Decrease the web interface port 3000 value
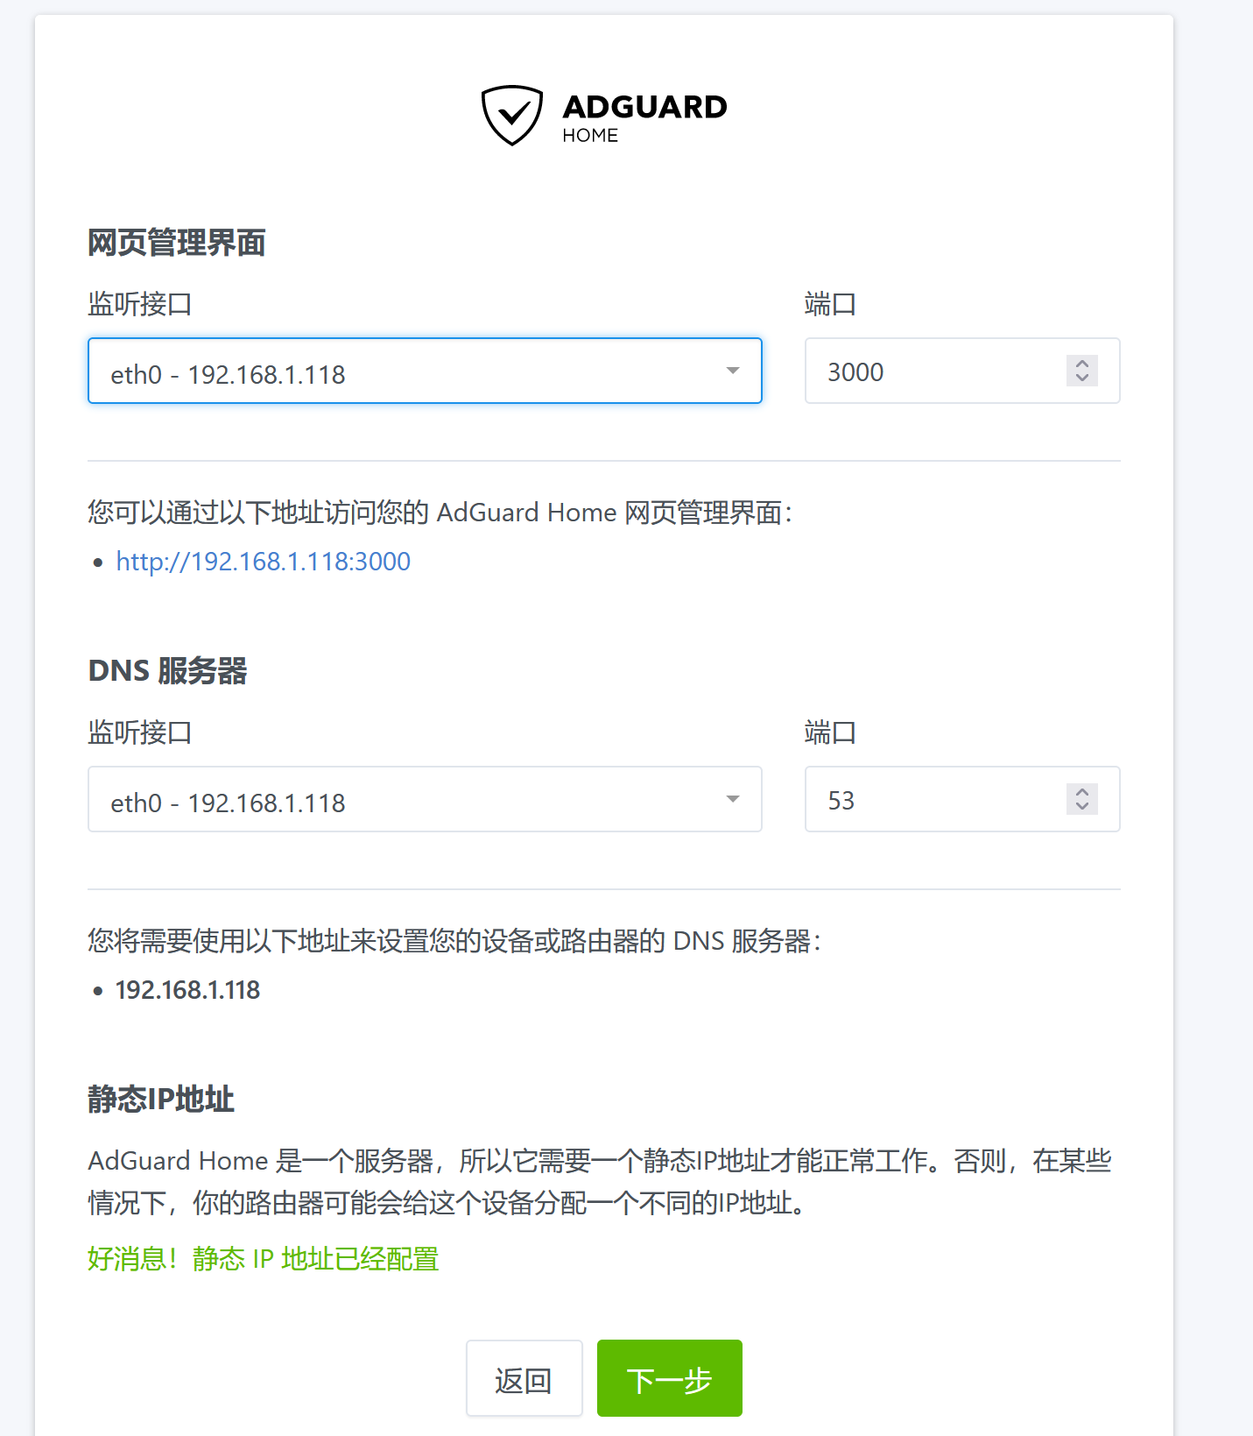 (x=1082, y=378)
